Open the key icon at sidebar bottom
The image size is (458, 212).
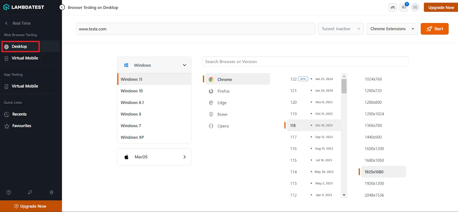point(30,192)
